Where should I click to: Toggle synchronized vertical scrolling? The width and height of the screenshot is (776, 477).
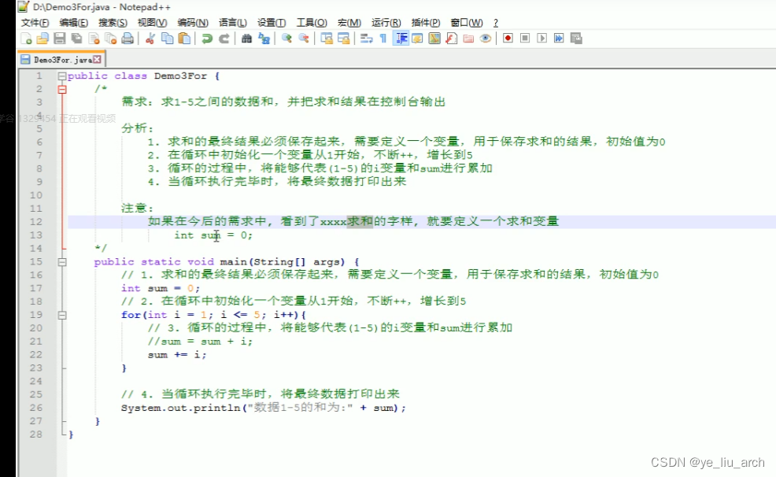click(326, 39)
